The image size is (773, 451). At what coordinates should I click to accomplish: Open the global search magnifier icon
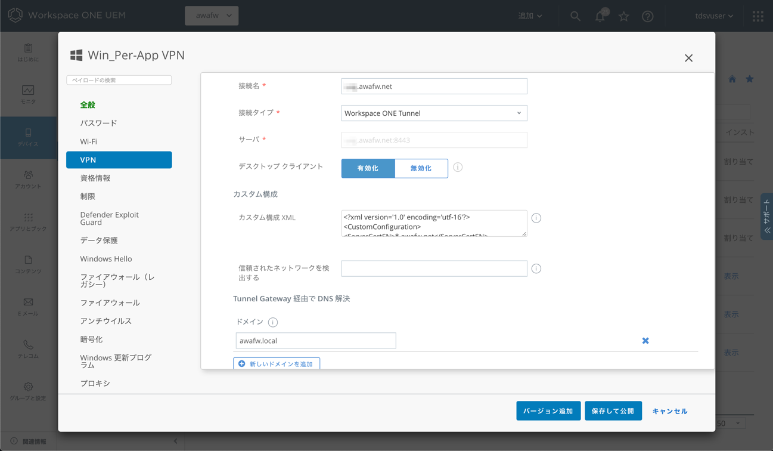(575, 16)
